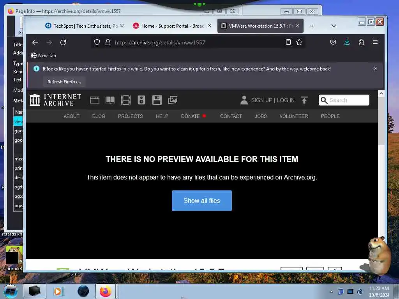Click the padlock site security icon
Viewport: 399px width, 299px height.
click(108, 42)
